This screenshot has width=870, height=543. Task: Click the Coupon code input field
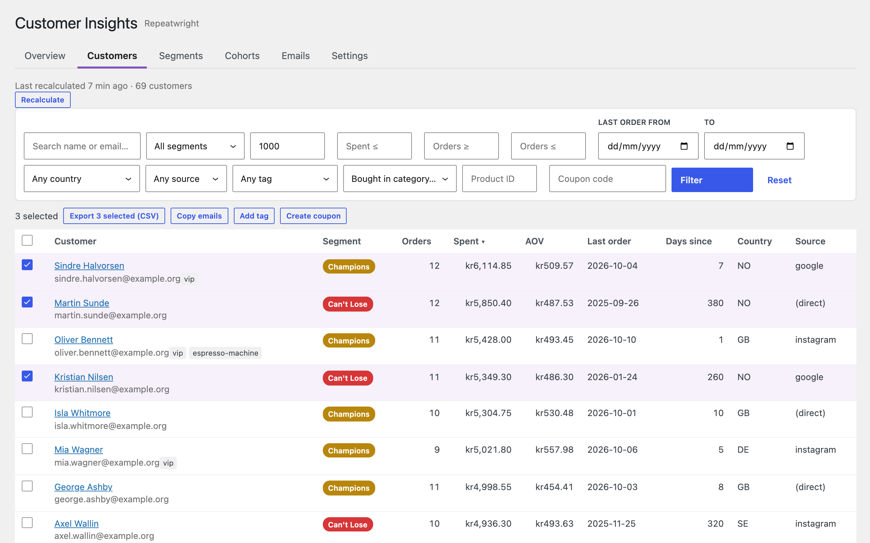pos(608,179)
